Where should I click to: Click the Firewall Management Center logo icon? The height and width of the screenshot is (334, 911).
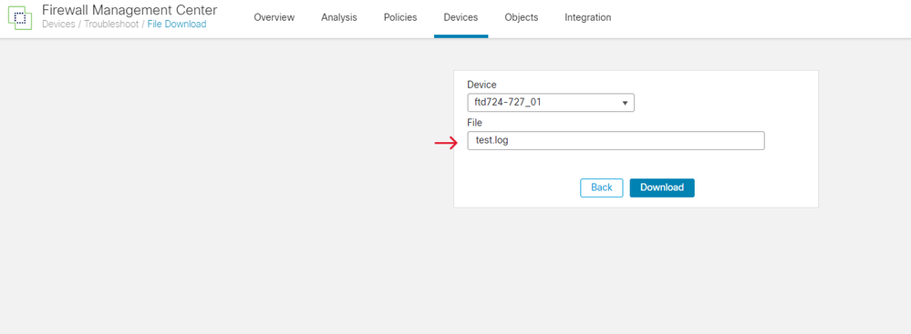pyautogui.click(x=20, y=18)
